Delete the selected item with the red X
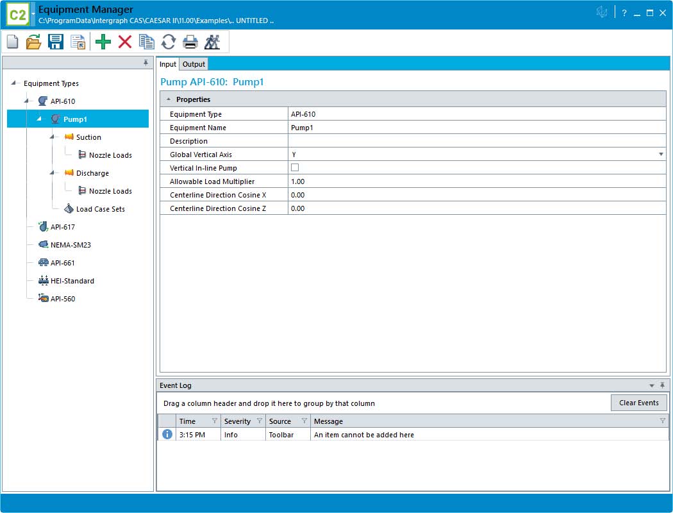This screenshot has width=673, height=513. tap(125, 42)
